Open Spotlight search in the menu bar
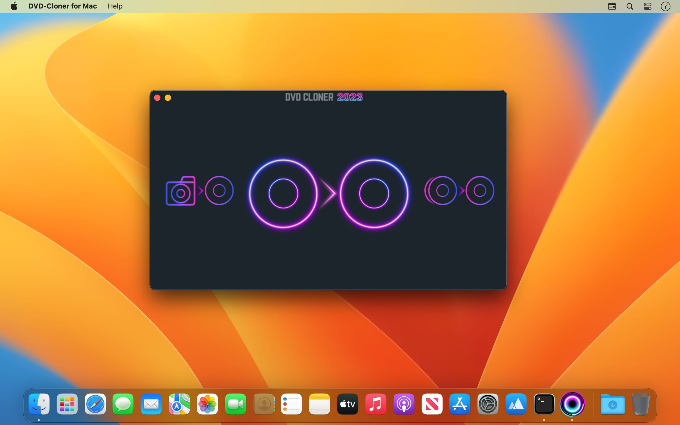The height and width of the screenshot is (425, 680). coord(630,6)
